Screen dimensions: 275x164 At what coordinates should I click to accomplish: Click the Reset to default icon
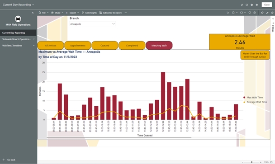tap(228, 13)
